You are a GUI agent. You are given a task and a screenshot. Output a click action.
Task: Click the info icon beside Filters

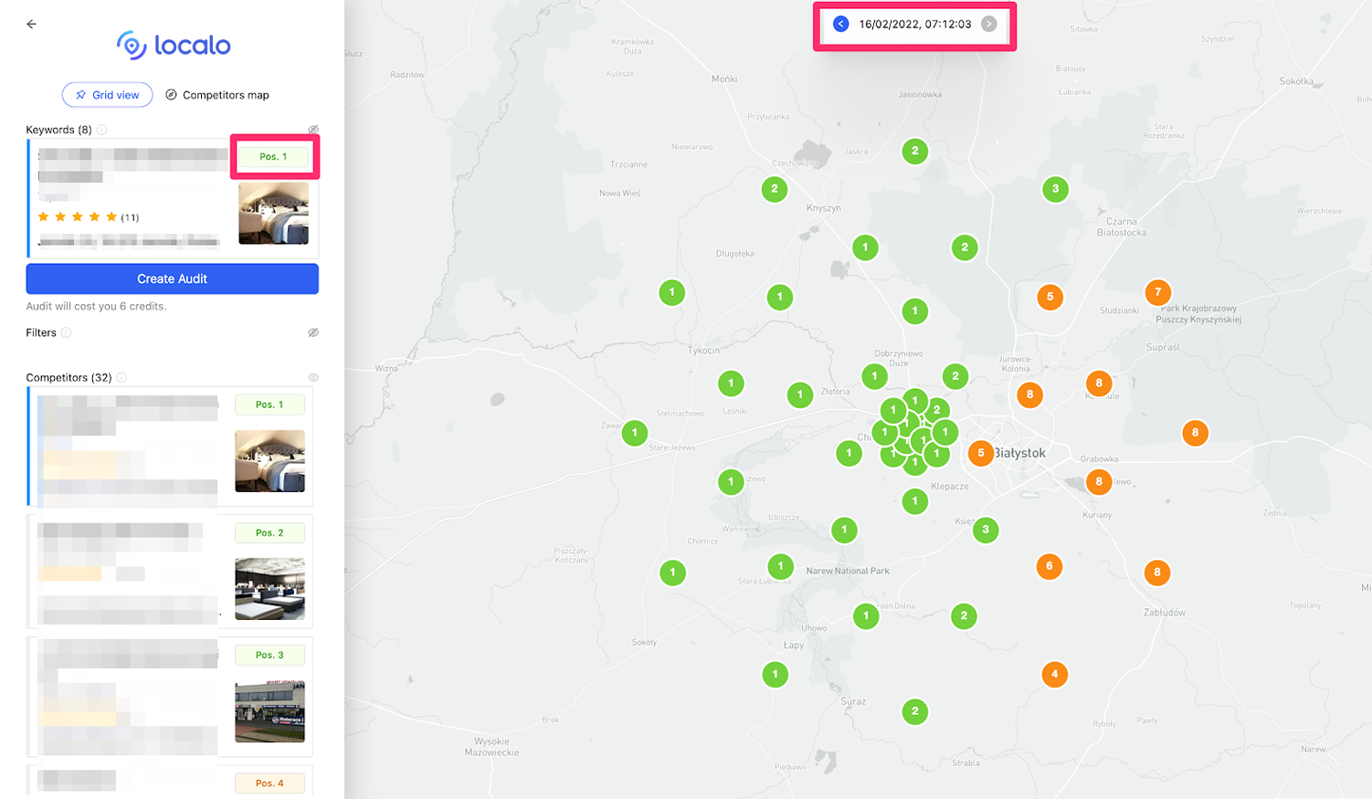coord(66,332)
